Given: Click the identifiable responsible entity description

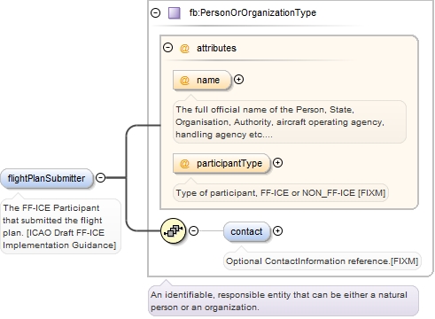Looking at the screenshot, I should (x=284, y=300).
